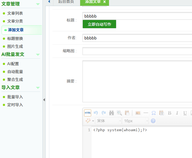This screenshot has height=158, width=192.
Task: Click the 导入文章 section header
Action: [10, 88]
